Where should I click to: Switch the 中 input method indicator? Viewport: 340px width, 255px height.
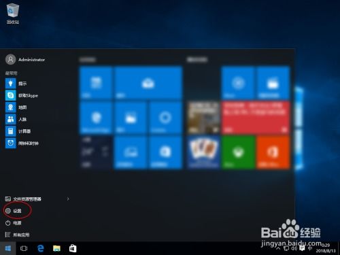coord(310,248)
